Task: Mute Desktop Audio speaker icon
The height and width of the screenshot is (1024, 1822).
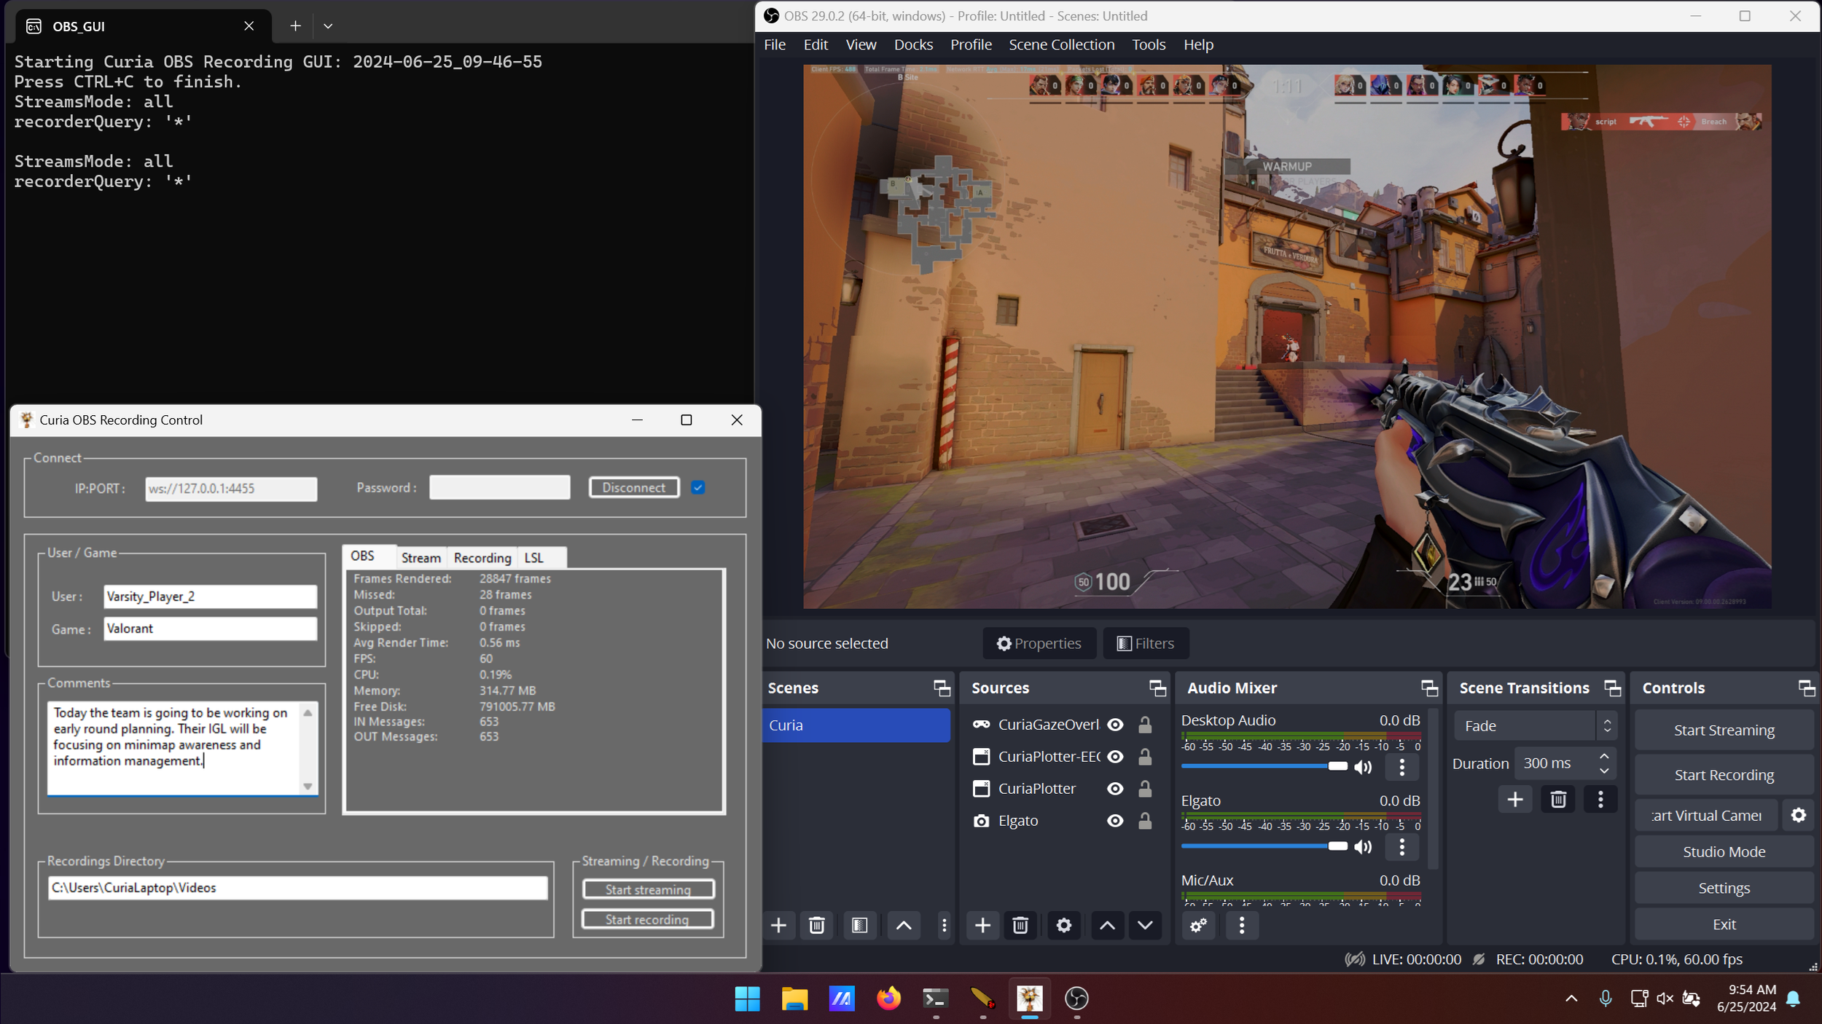Action: [1363, 767]
